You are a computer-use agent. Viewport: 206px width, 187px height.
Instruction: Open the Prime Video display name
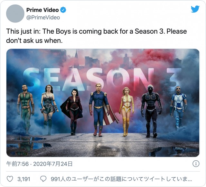coord(42,10)
